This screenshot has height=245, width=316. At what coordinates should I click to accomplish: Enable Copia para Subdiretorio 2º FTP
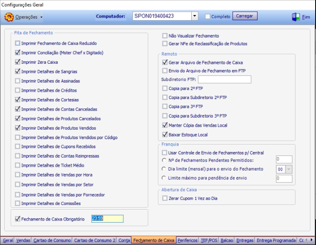pos(165,97)
